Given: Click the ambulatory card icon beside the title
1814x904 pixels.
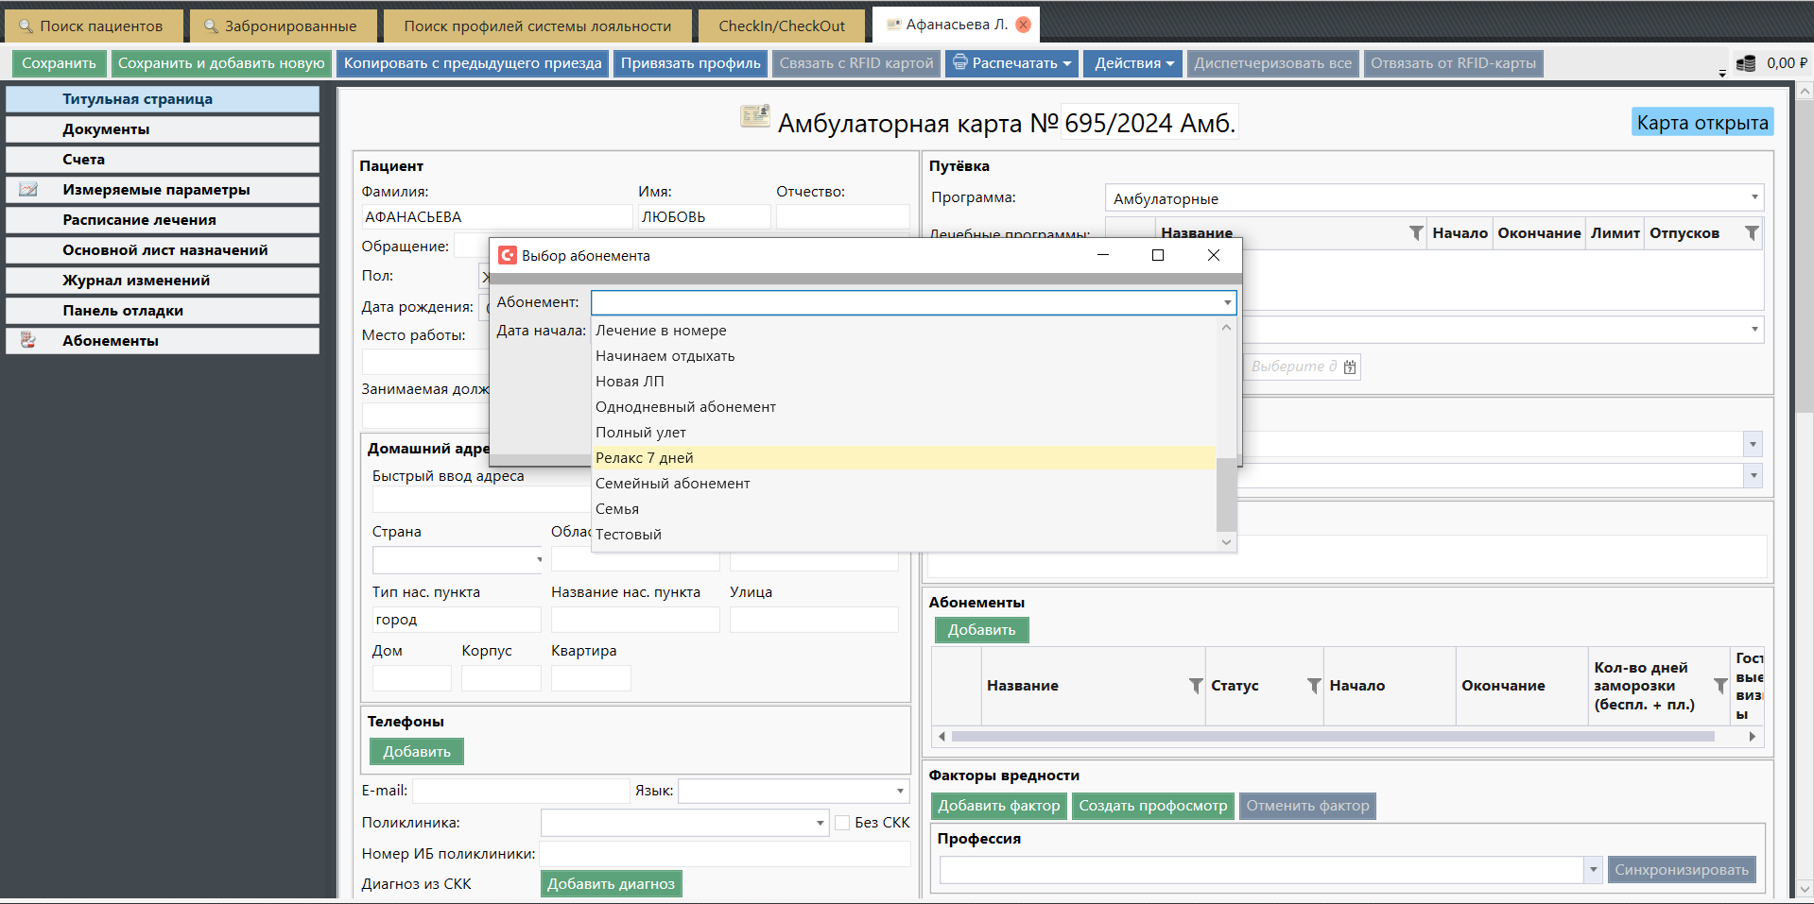Looking at the screenshot, I should click(754, 117).
